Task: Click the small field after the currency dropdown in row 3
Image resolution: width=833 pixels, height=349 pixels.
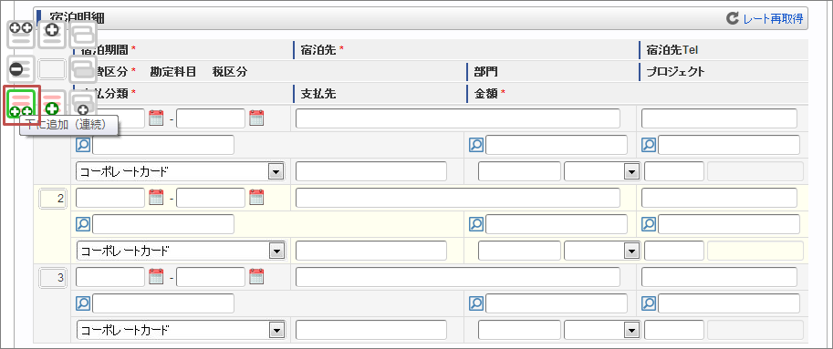Action: click(x=674, y=330)
